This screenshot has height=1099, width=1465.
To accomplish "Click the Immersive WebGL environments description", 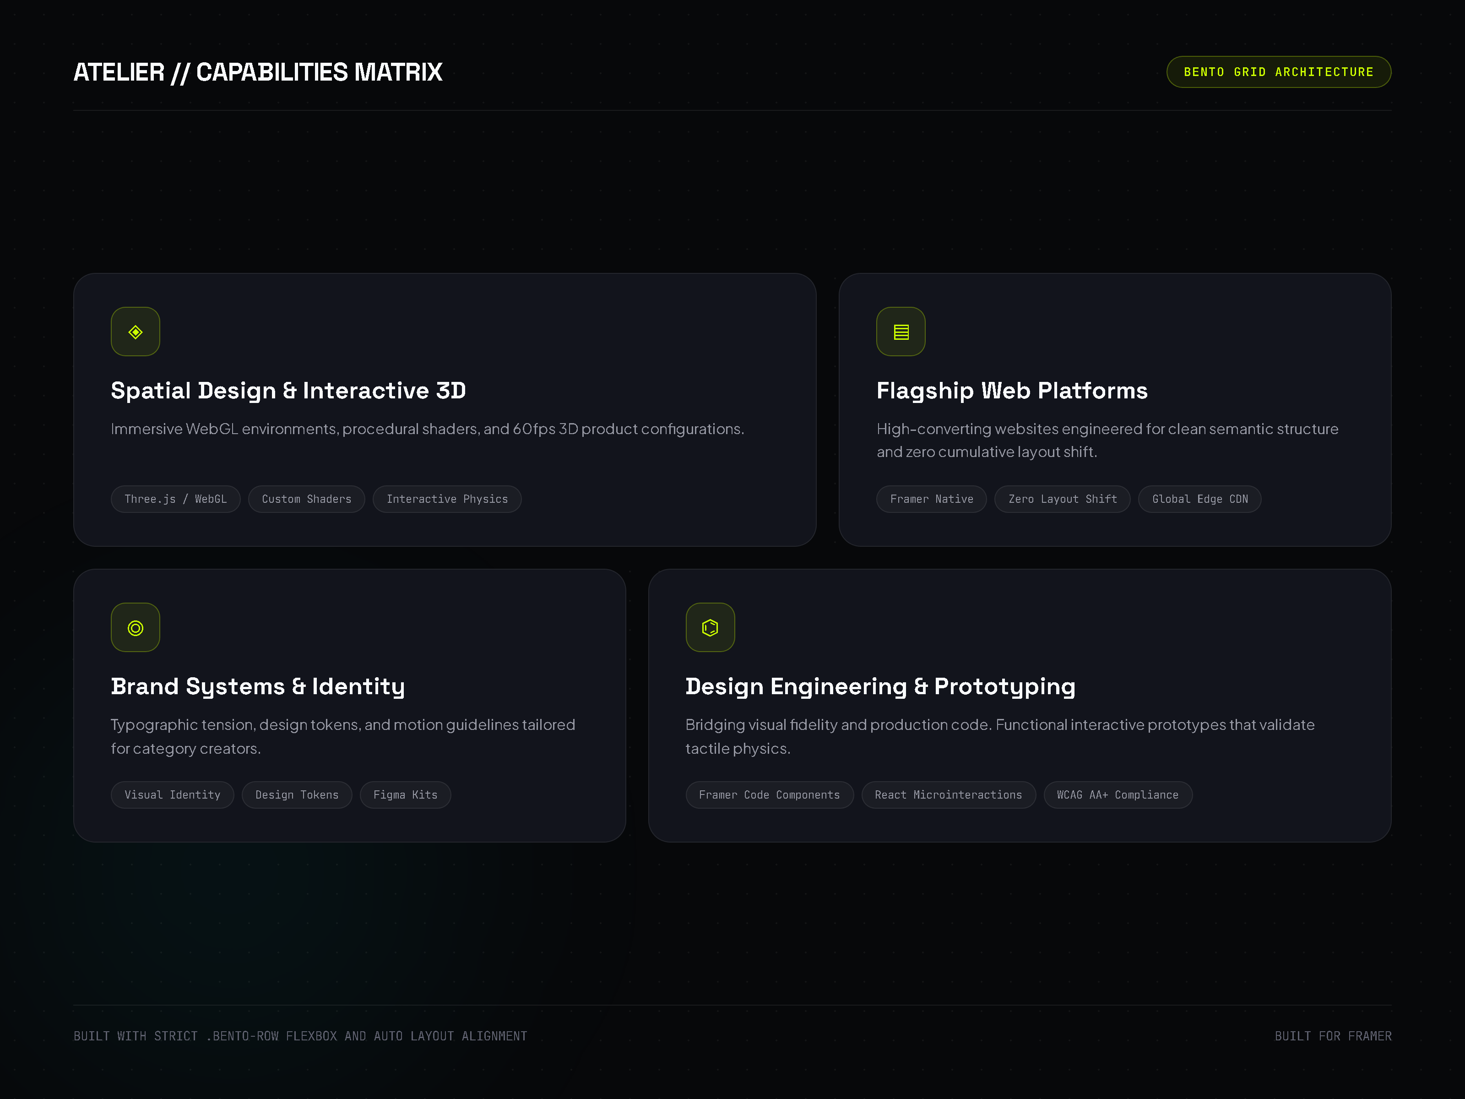I will [427, 429].
